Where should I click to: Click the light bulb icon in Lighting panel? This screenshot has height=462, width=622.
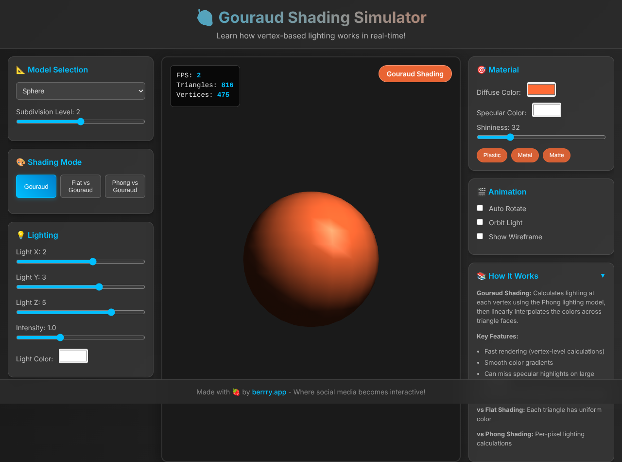20,235
